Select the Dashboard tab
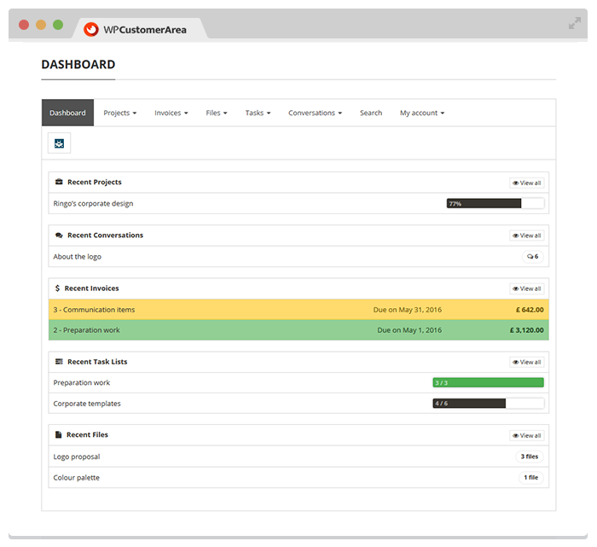Viewport: 597px width, 547px height. 67,113
